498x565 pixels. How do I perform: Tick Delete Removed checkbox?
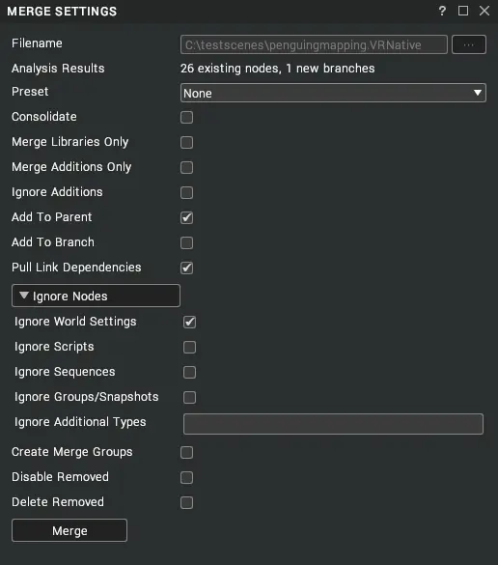pyautogui.click(x=186, y=502)
